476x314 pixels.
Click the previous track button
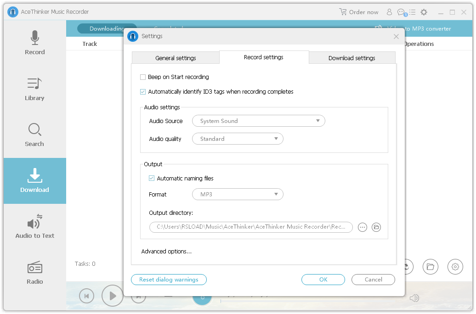tap(86, 296)
